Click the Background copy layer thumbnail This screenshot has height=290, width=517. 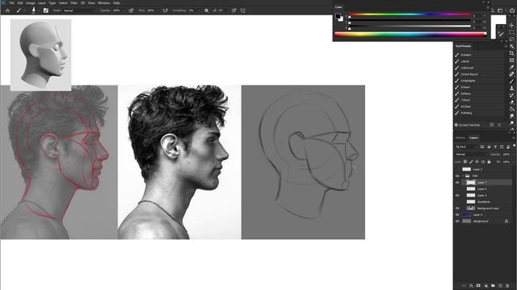[471, 208]
